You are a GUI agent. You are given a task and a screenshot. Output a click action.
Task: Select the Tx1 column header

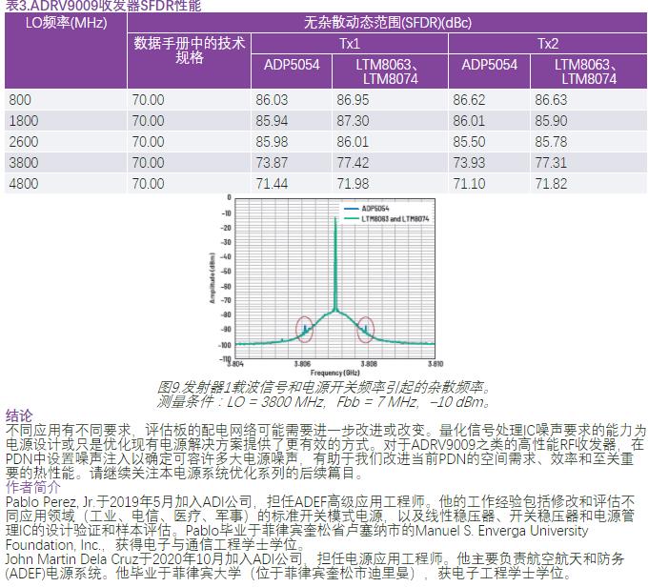pyautogui.click(x=350, y=44)
